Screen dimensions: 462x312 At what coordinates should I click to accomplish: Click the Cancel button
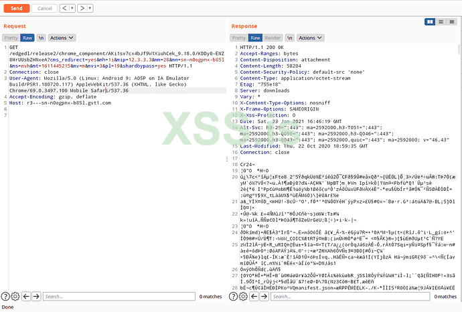coord(45,8)
